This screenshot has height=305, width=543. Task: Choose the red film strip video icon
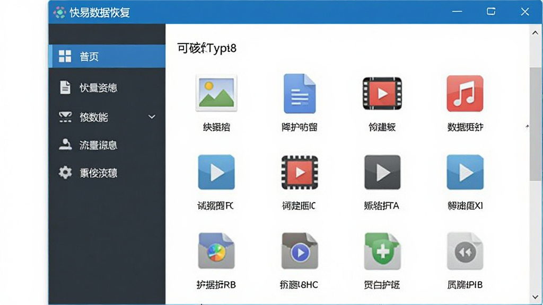click(x=382, y=93)
